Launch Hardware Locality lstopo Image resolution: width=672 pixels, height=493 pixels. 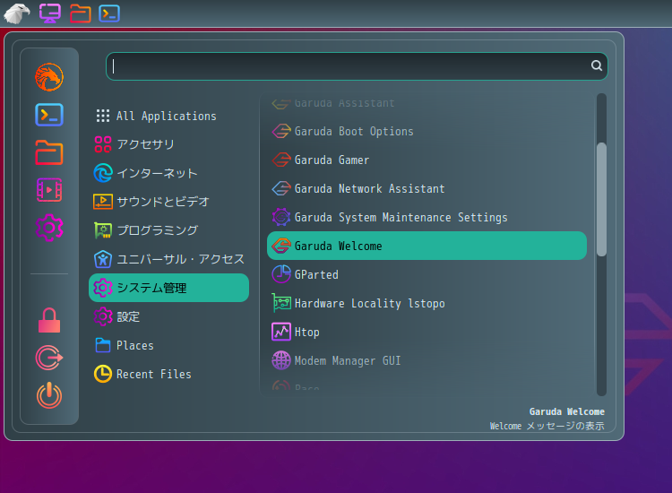[426, 303]
